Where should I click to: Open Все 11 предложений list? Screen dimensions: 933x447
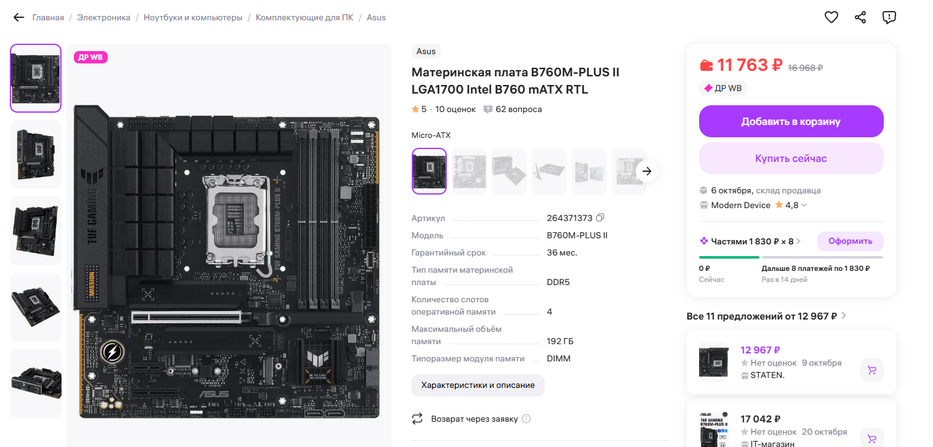766,316
